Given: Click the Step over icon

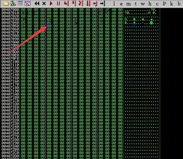Looking at the screenshot, I should tap(74, 4).
